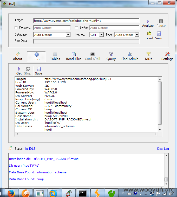Click "Db user: 'huoji'@'%'" log line
The height and width of the screenshot is (197, 177).
tap(24, 166)
